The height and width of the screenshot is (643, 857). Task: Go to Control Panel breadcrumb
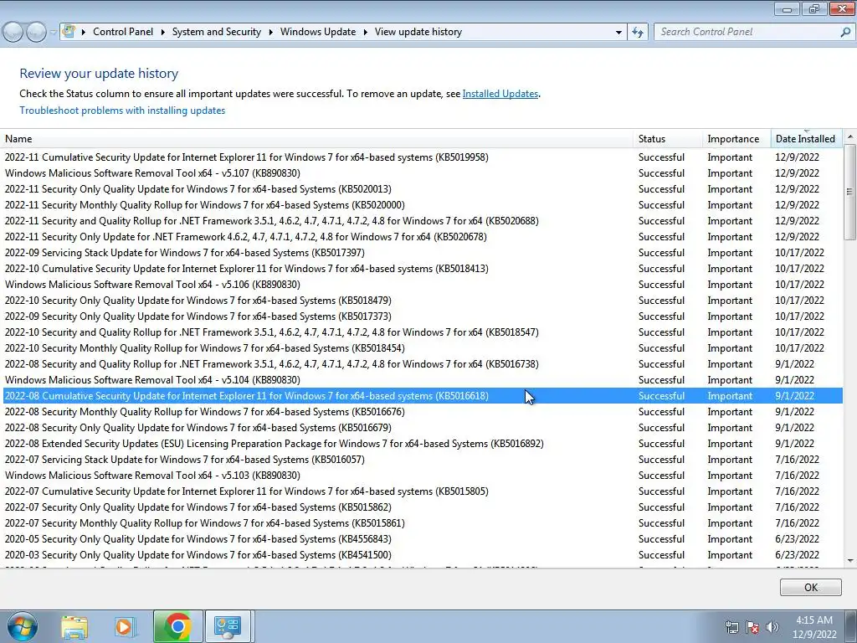(x=123, y=32)
